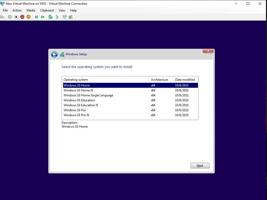
Task: Click the Architecture column header
Action: (161, 80)
